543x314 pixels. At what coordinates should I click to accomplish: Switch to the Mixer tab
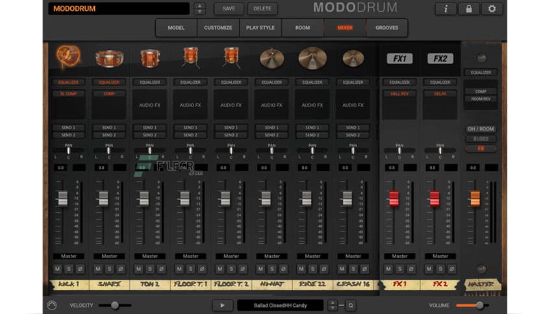click(345, 28)
